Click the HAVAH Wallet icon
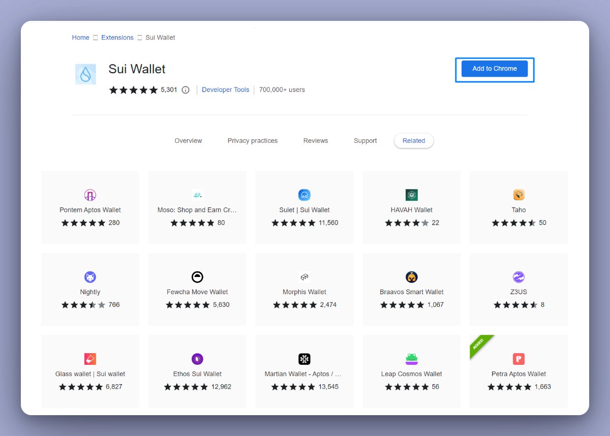The image size is (610, 436). [412, 195]
